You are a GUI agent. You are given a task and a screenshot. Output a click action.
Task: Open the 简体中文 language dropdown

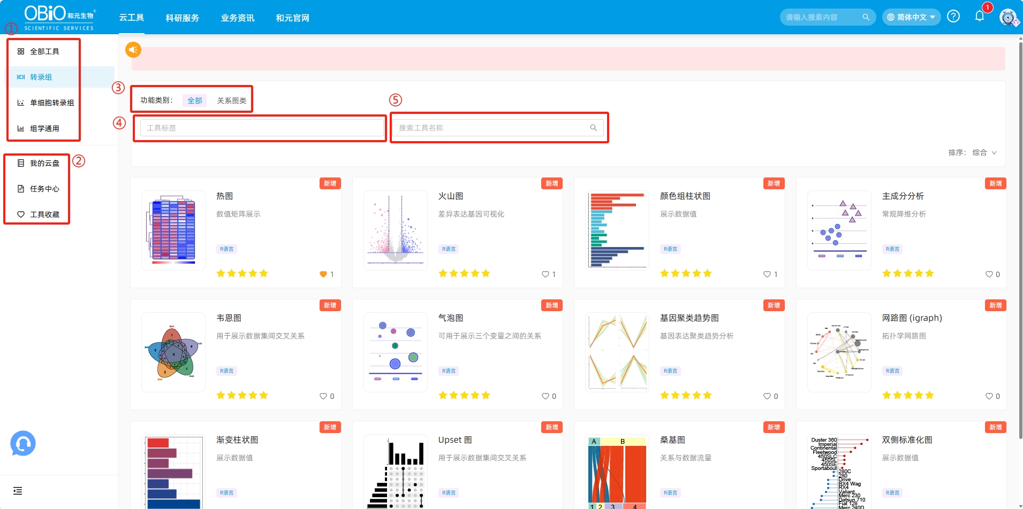[911, 17]
